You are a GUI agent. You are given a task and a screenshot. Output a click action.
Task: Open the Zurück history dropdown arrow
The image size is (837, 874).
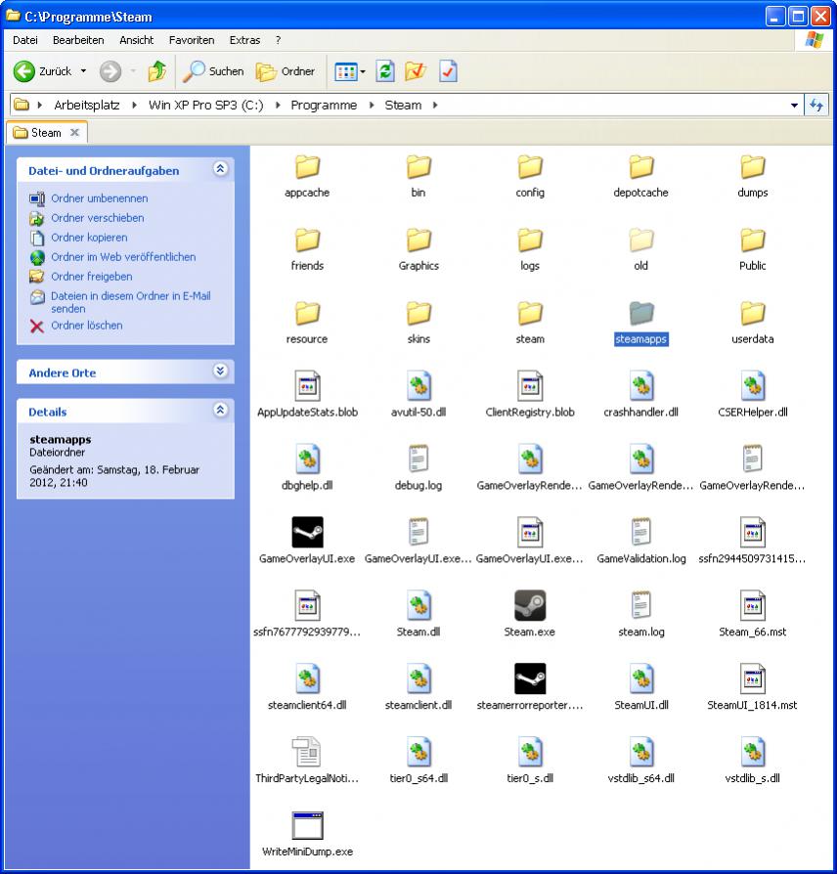click(84, 71)
